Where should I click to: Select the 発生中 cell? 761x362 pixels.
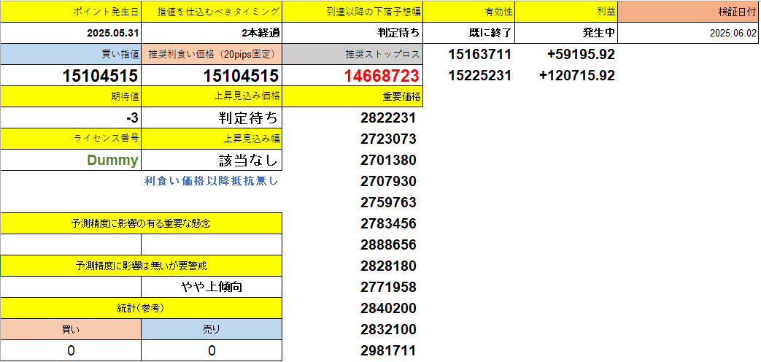(566, 33)
